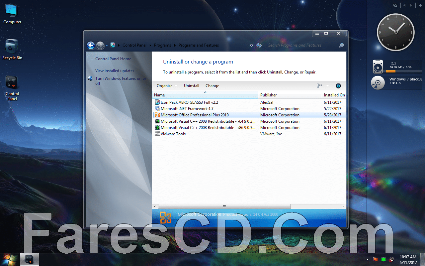Click the change view icon

[x=319, y=86]
